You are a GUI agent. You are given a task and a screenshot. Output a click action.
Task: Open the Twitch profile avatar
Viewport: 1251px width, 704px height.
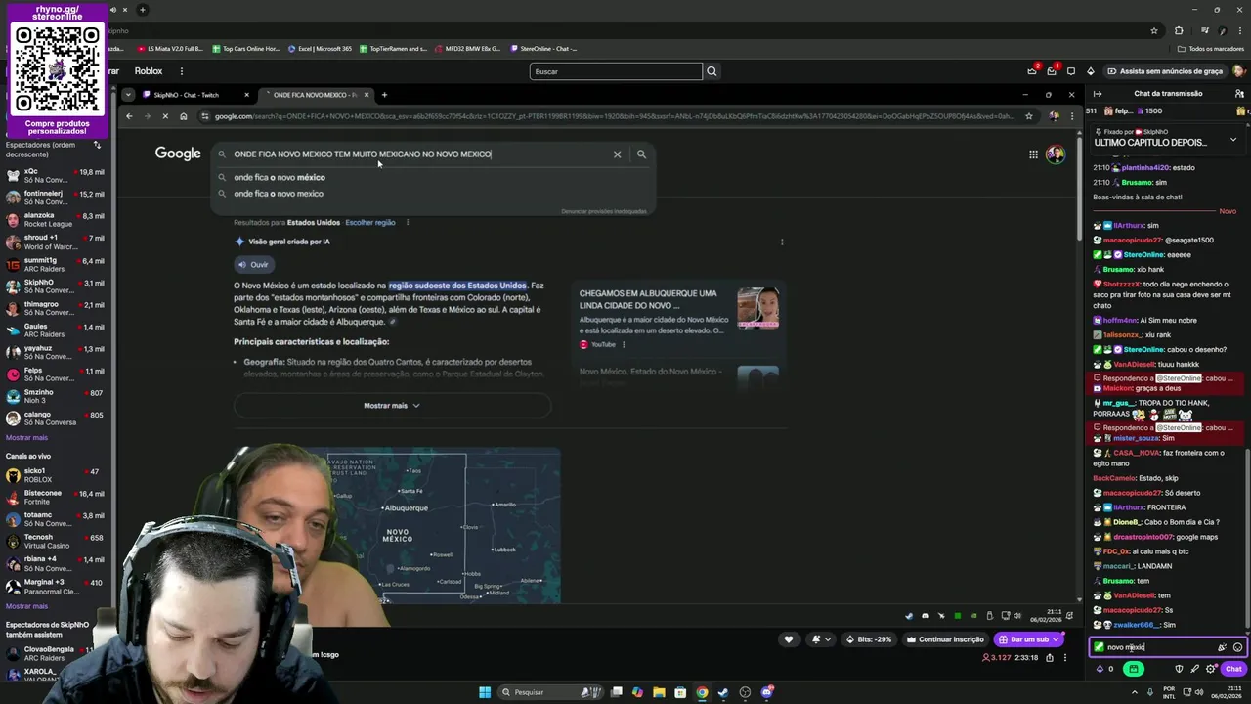pyautogui.click(x=1238, y=71)
